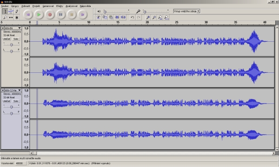
Task: Click the red Record button
Action: coord(50,14)
